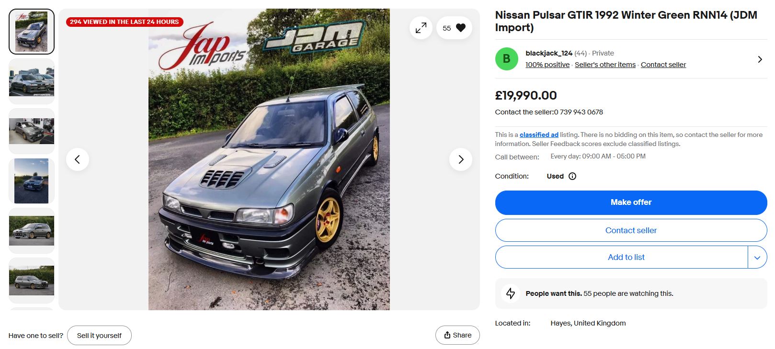775x349 pixels.
Task: Select the fourth thumbnail with blue sky
Action: pos(32,181)
